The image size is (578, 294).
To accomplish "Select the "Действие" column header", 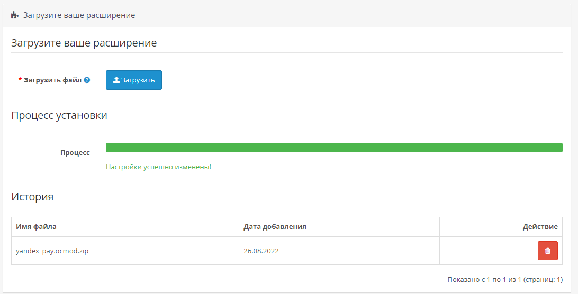I will click(540, 227).
